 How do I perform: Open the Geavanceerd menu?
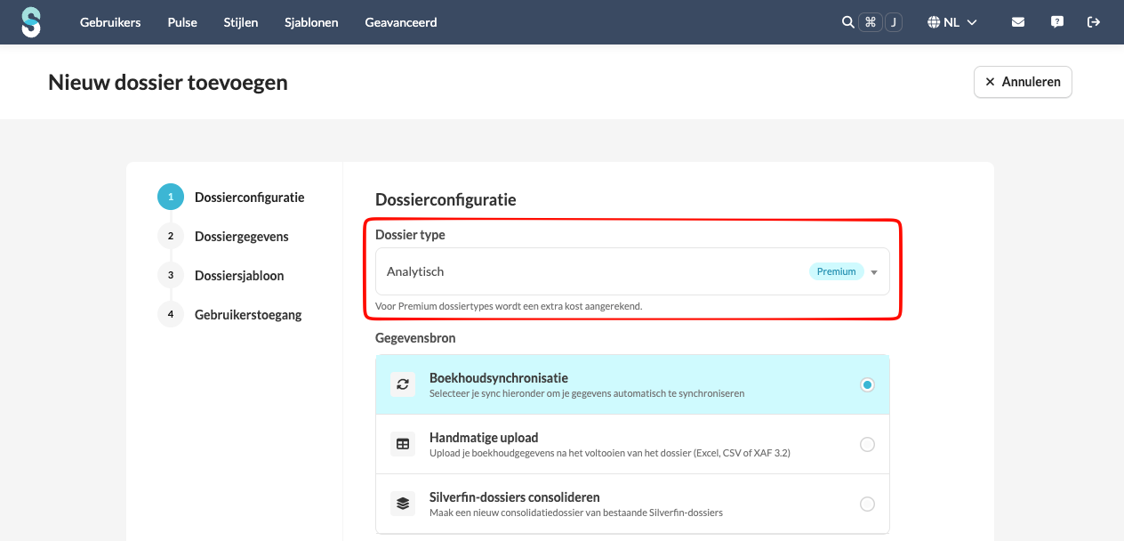point(401,22)
